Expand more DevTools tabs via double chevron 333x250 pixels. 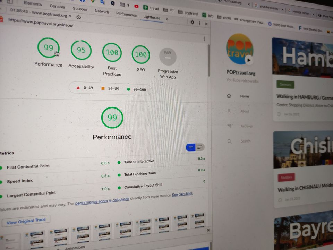point(167,19)
